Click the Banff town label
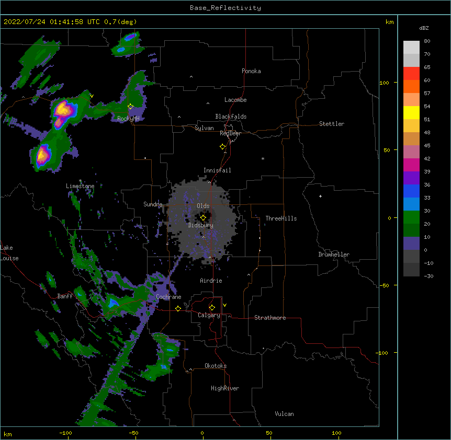 coord(65,296)
